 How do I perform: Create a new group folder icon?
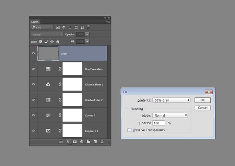(x=88, y=141)
